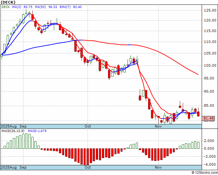This screenshot has height=175, width=218.
Task: Click Oct on the MACD date axis
Action: 88,167
